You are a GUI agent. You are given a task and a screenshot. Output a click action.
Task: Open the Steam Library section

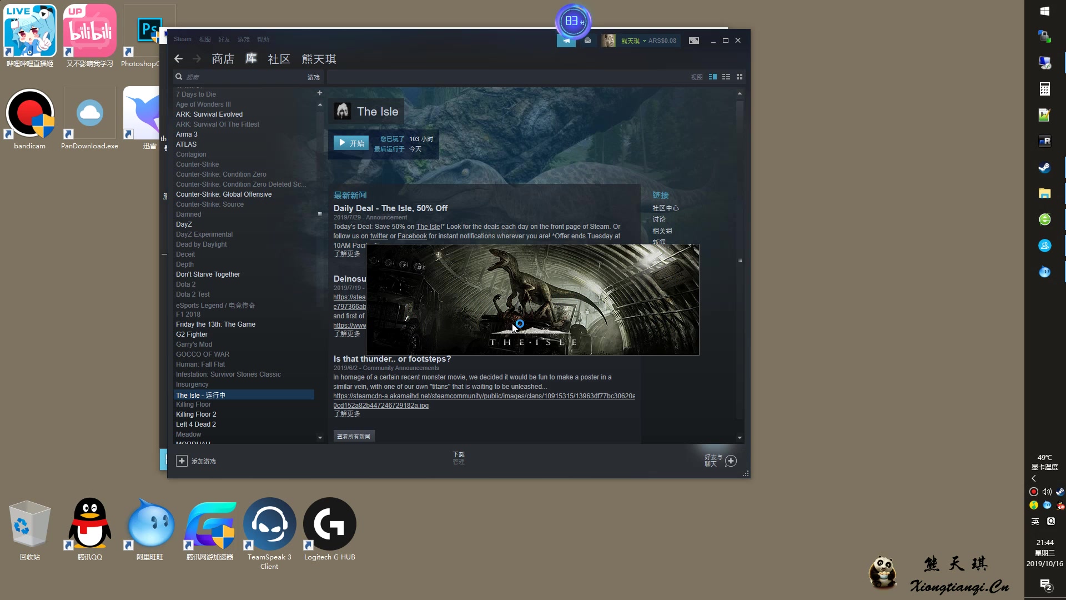click(x=252, y=58)
